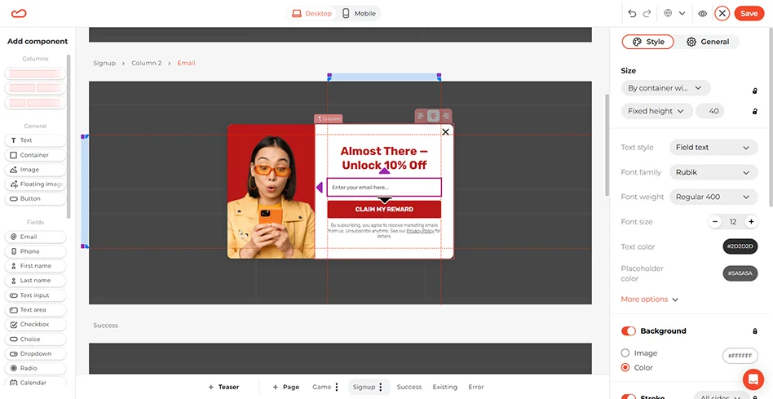Click the Claim My Reward button
The width and height of the screenshot is (773, 399).
384,210
